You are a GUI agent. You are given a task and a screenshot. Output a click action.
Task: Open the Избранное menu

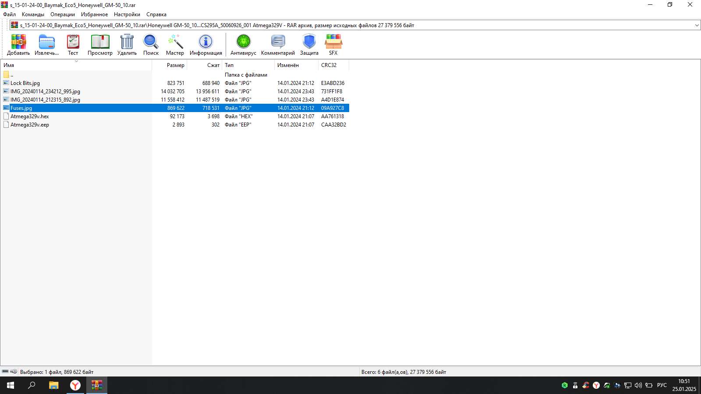tap(94, 14)
